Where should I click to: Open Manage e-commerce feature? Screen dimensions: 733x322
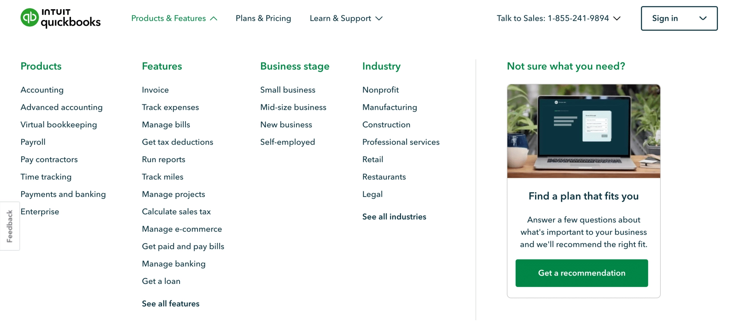[182, 229]
